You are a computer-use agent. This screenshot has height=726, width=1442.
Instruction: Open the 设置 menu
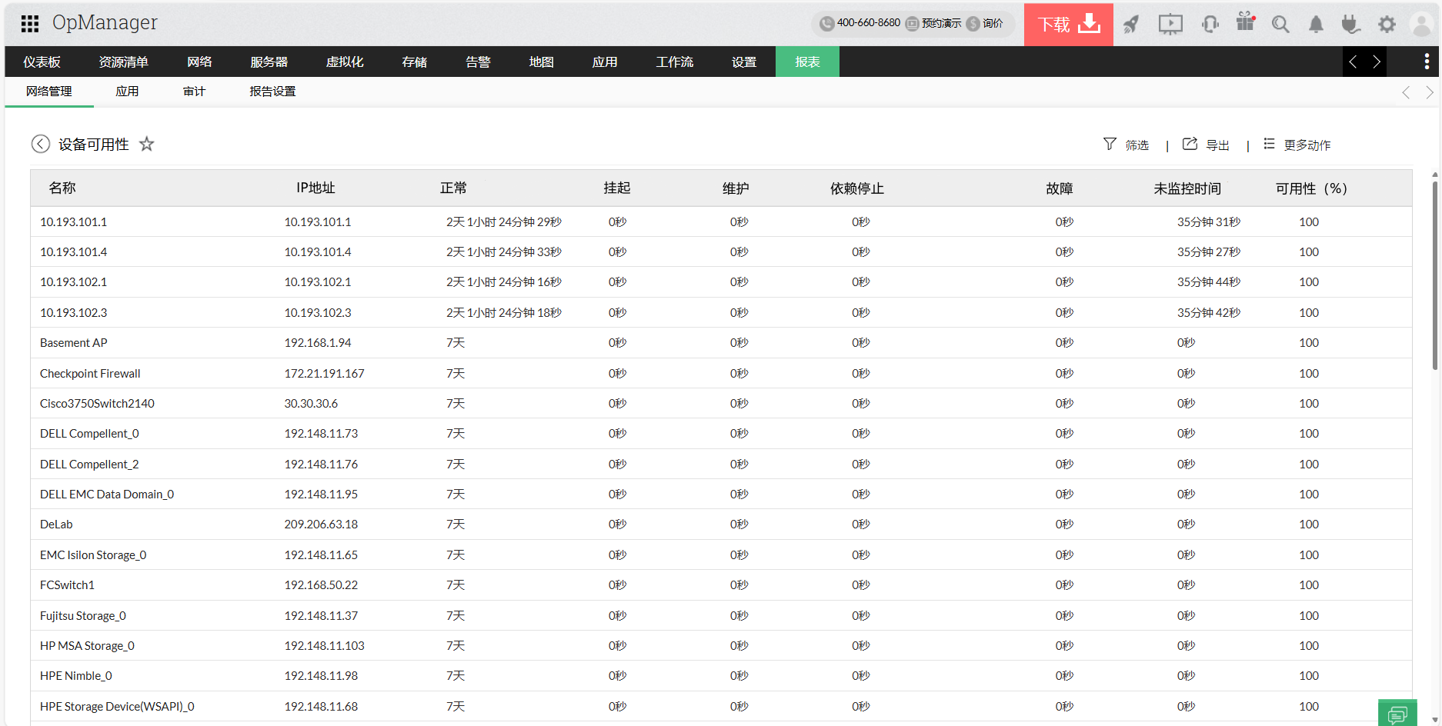(744, 62)
